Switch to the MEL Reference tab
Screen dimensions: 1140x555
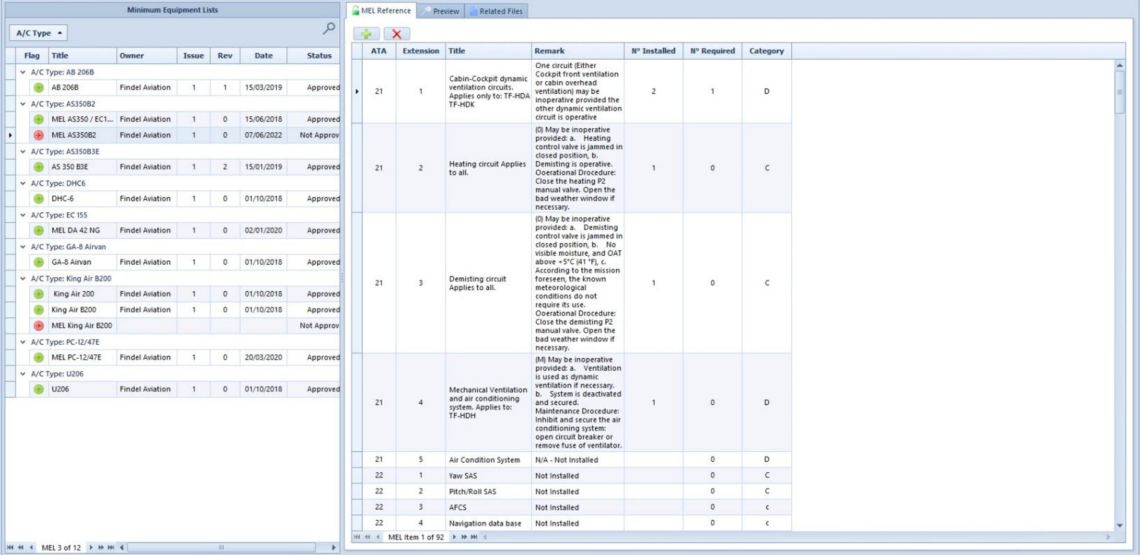(381, 10)
